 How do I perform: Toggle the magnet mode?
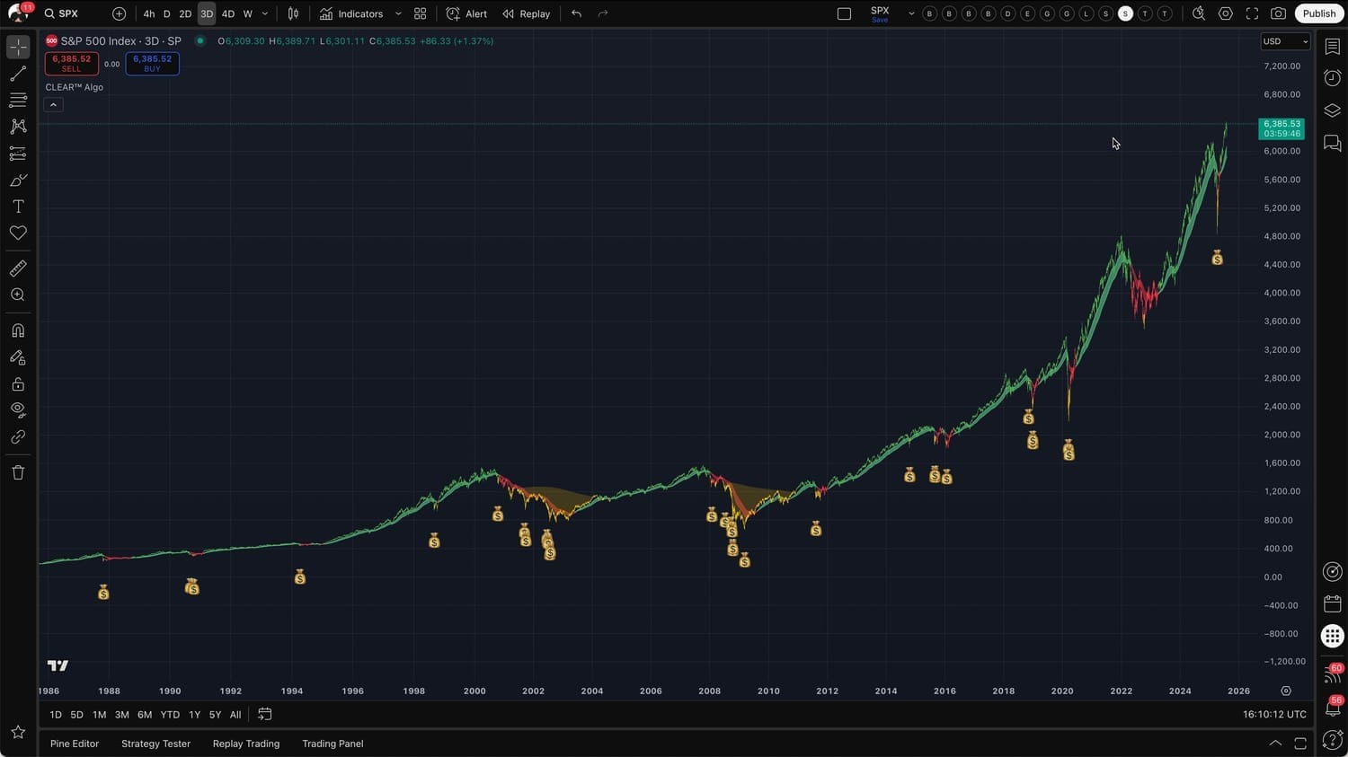pyautogui.click(x=18, y=330)
